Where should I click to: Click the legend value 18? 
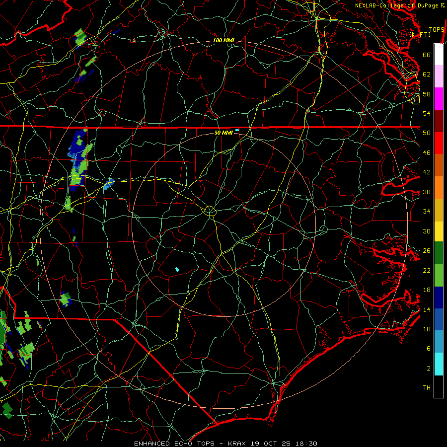[427, 290]
